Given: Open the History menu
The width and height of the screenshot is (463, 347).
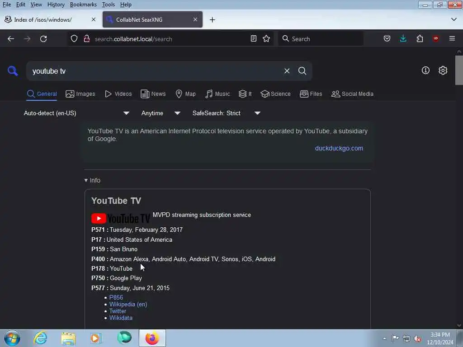Looking at the screenshot, I should (56, 5).
